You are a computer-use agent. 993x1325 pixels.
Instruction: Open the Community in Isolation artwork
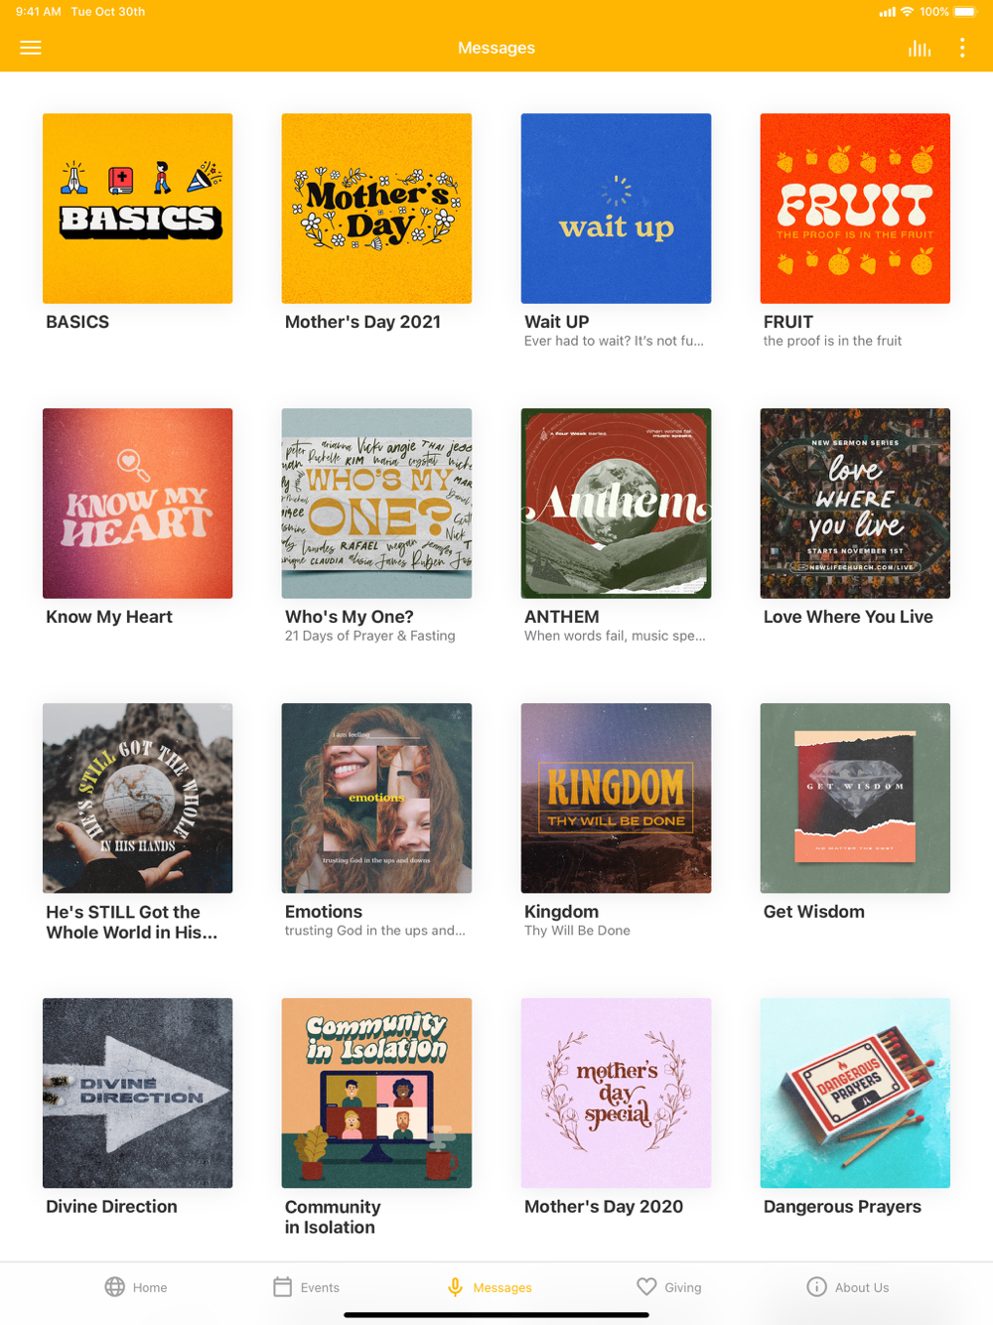point(376,1094)
